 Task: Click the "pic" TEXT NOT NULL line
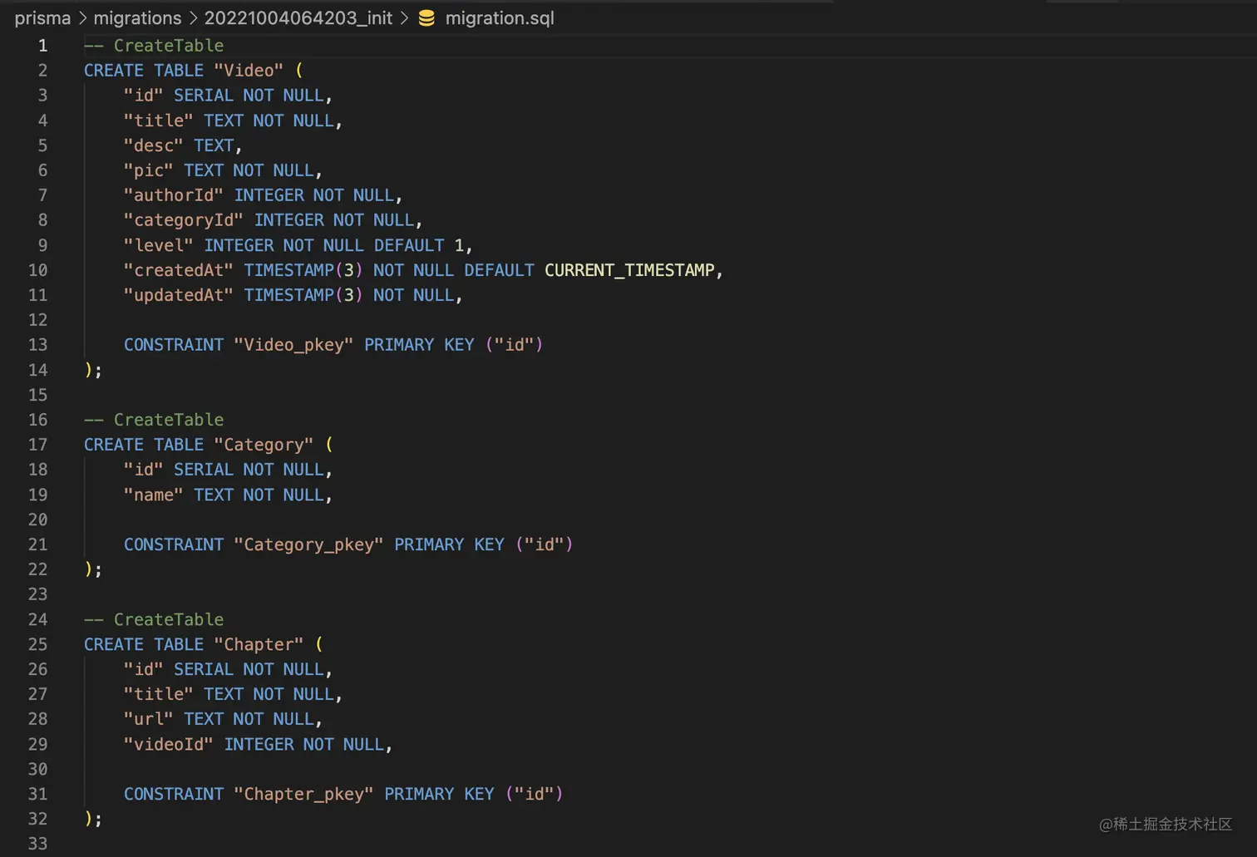[x=223, y=170]
